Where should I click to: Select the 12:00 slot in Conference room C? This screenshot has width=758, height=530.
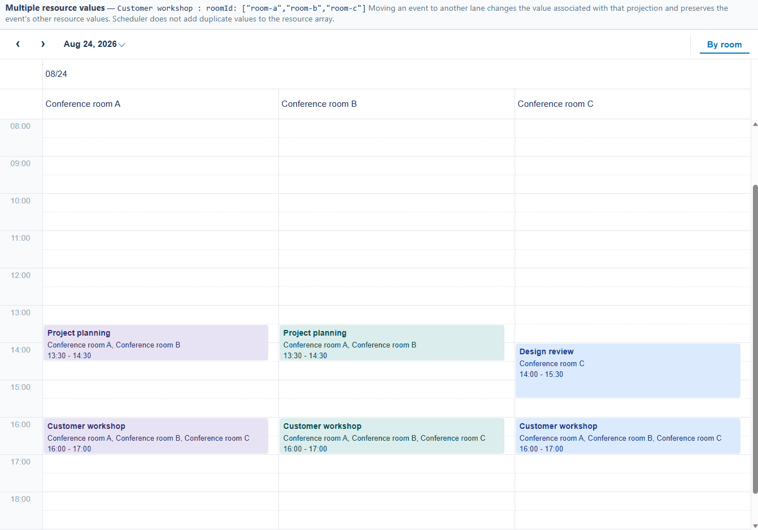click(x=633, y=277)
